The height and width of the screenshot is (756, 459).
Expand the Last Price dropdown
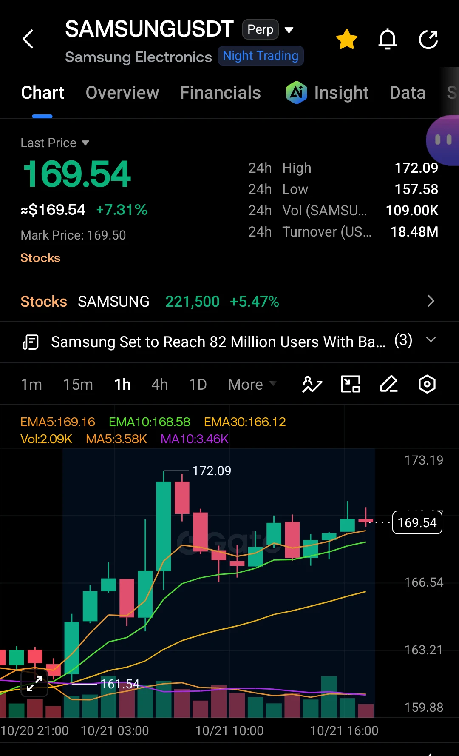pyautogui.click(x=55, y=143)
